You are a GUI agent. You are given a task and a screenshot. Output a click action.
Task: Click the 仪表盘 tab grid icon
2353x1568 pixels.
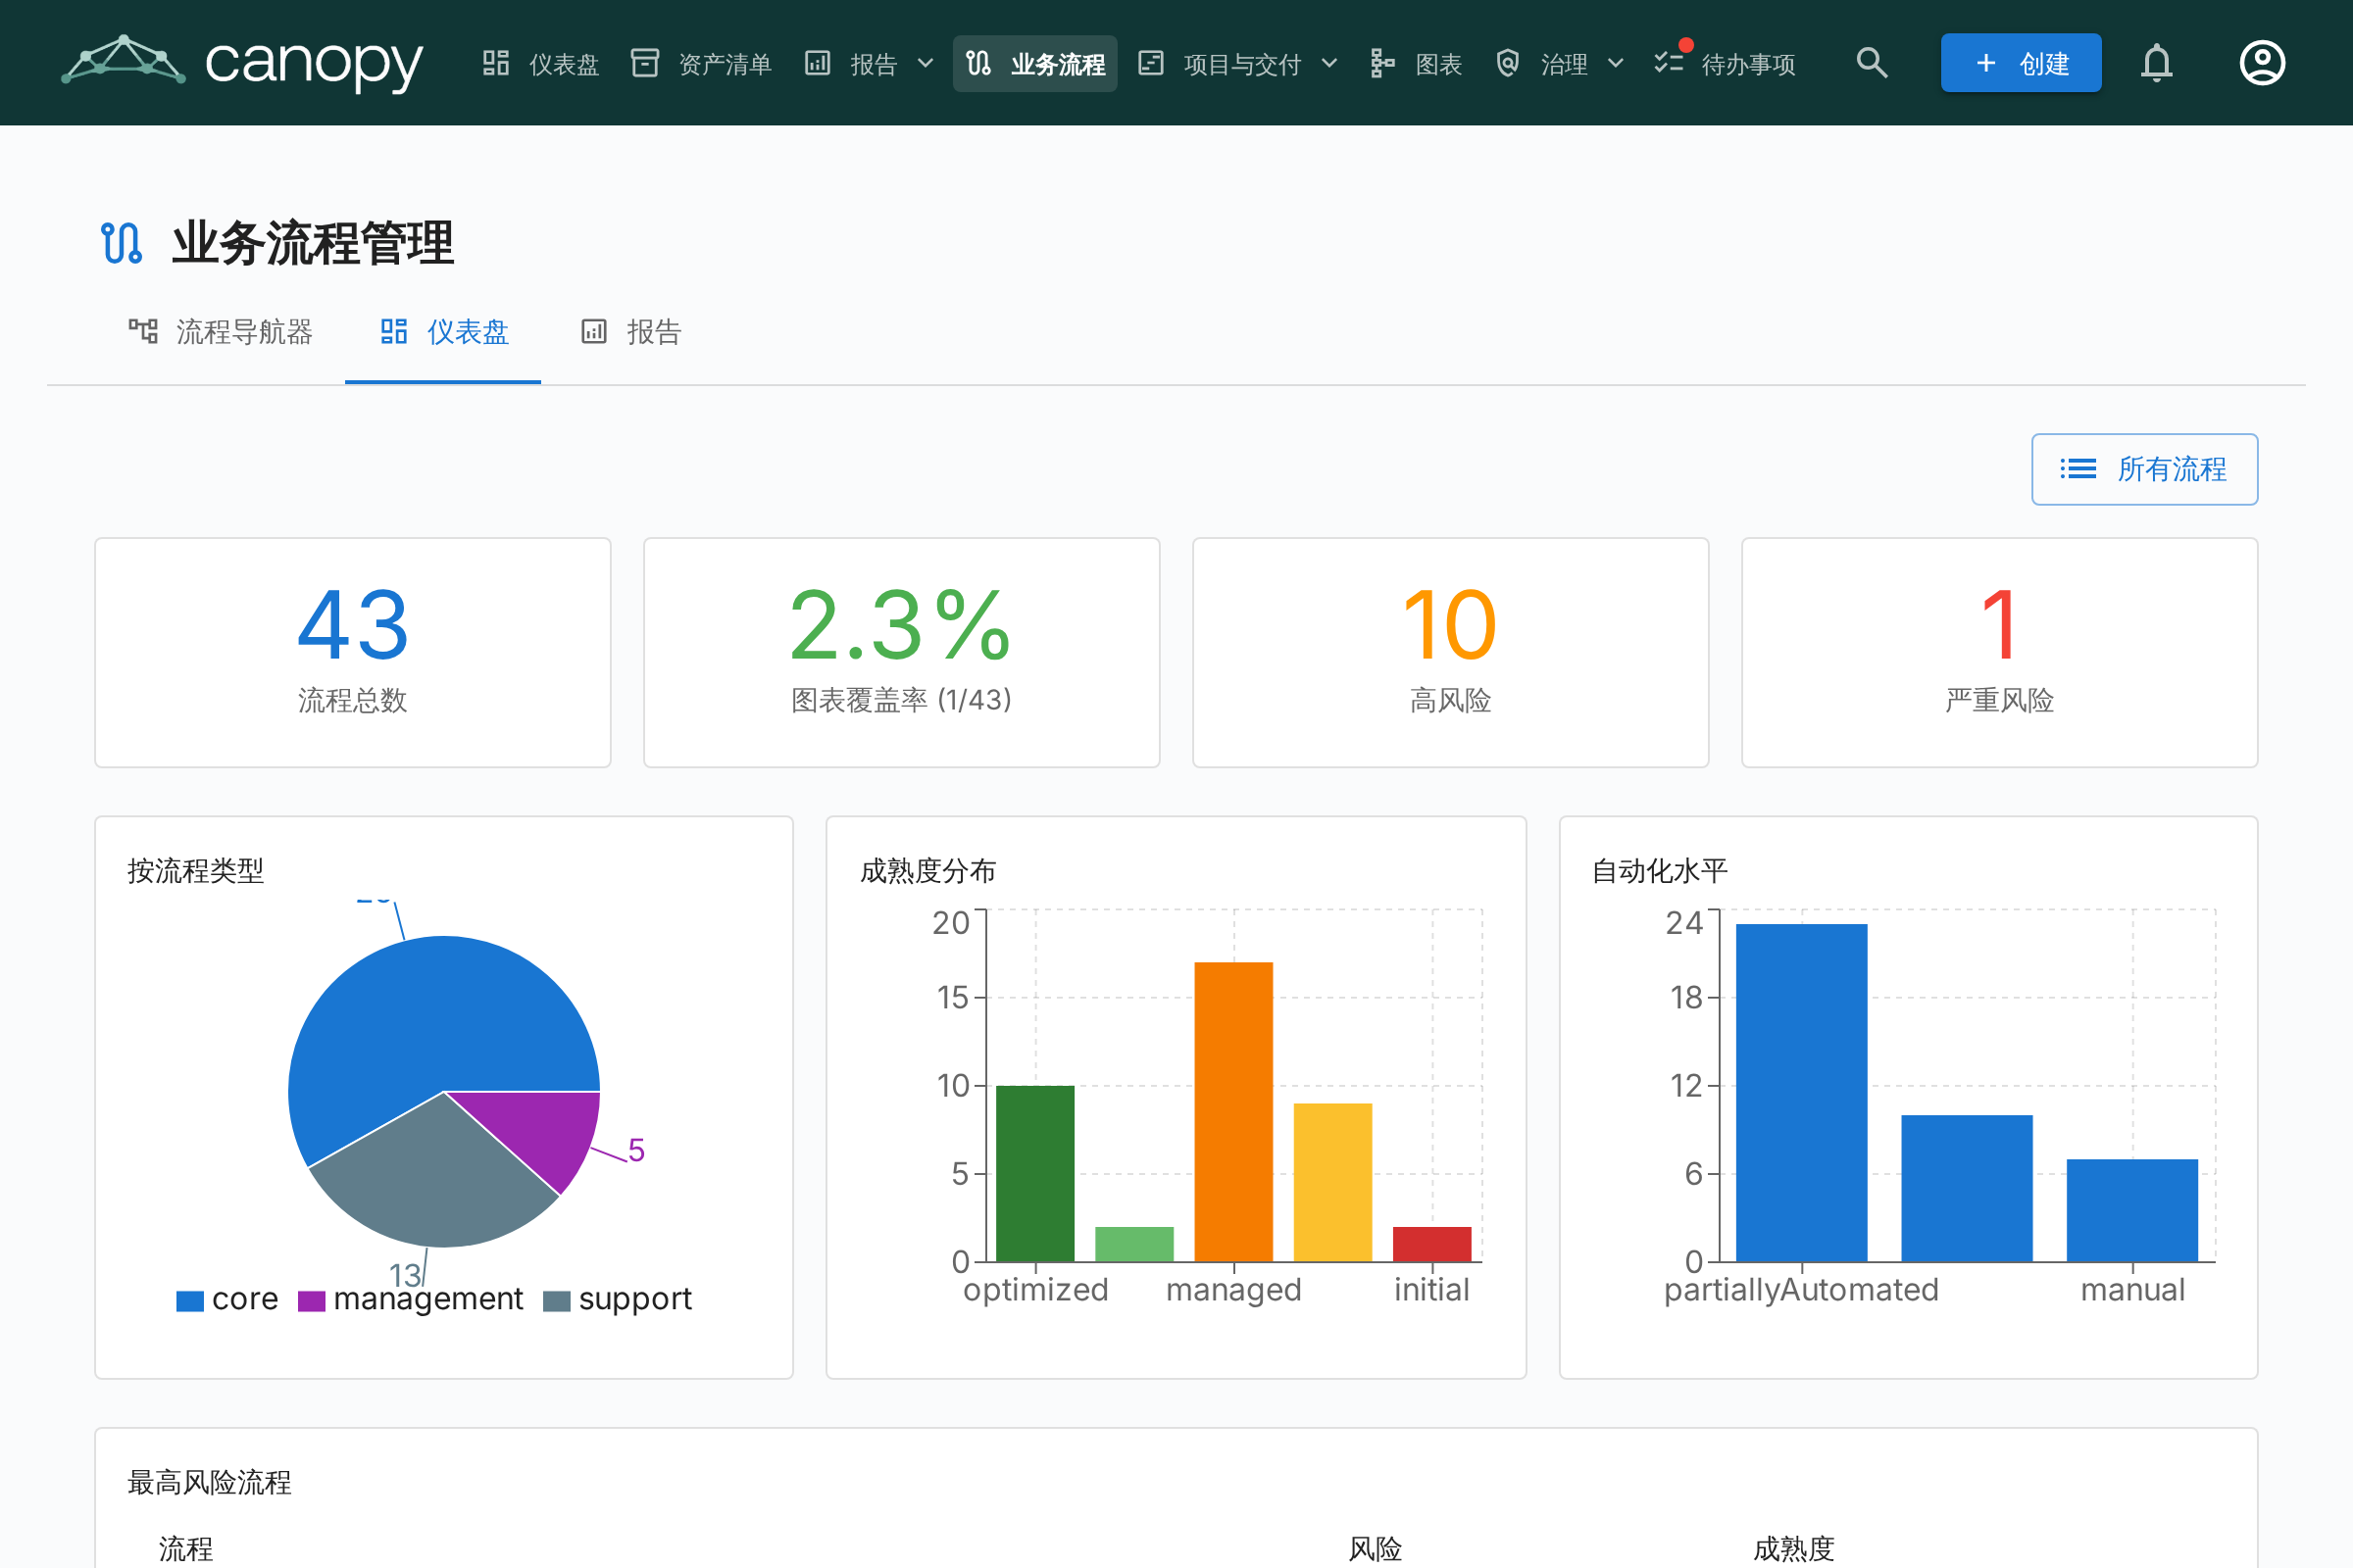pos(394,331)
